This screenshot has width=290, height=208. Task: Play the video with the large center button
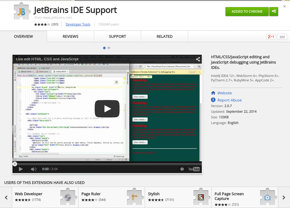tap(107, 109)
